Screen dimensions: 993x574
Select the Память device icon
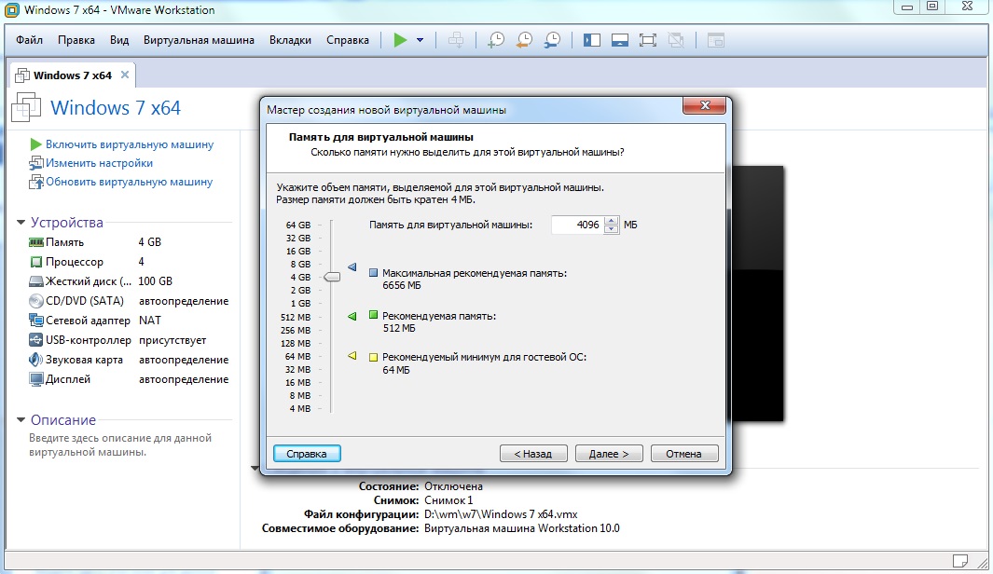(x=36, y=242)
